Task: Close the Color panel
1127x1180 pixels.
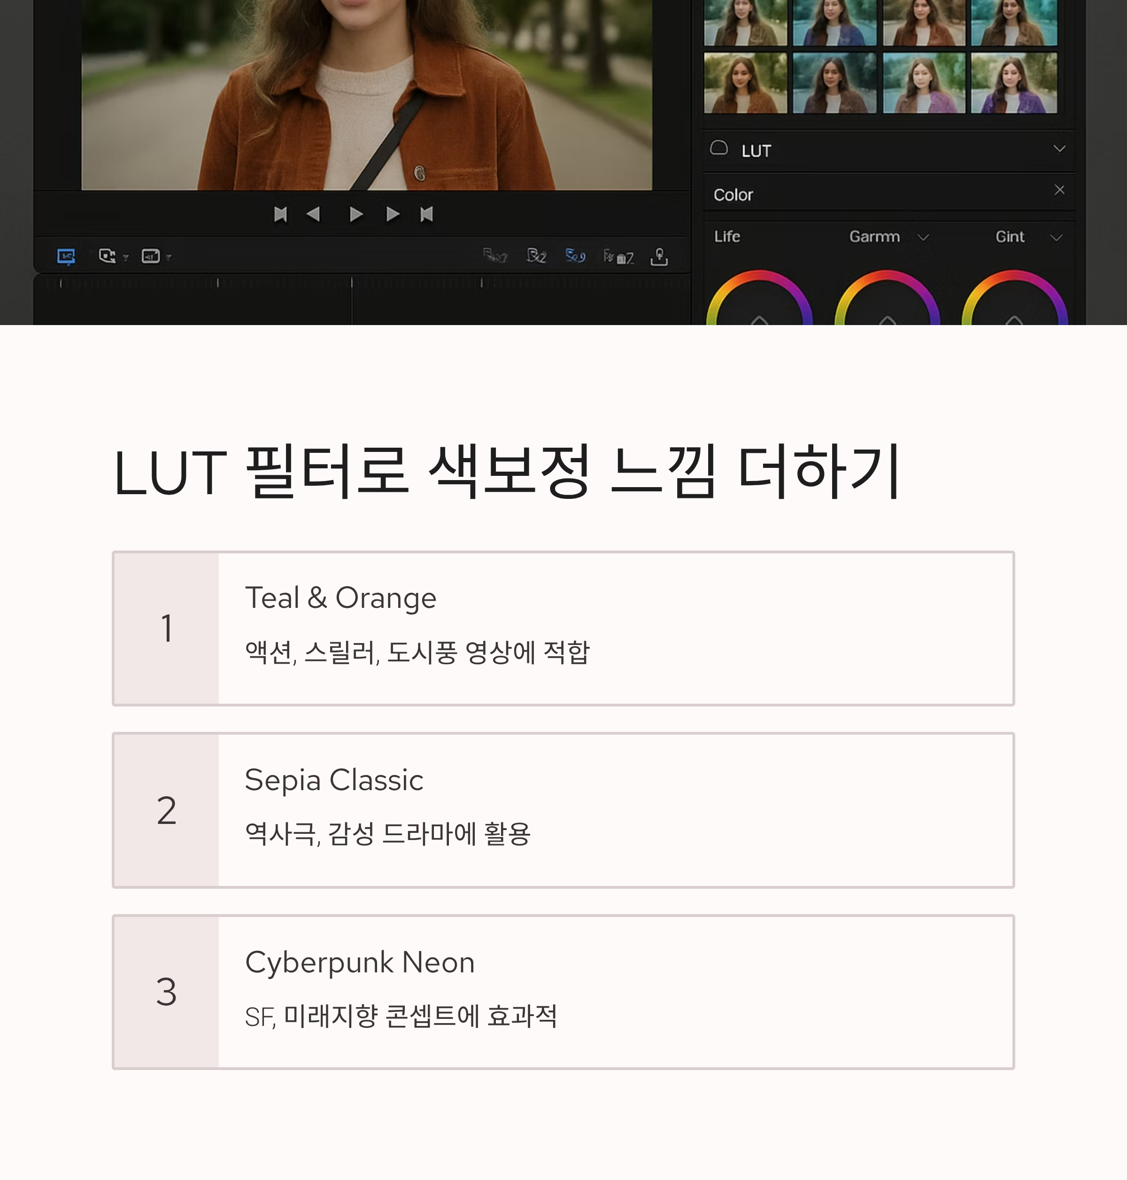Action: pyautogui.click(x=1059, y=190)
